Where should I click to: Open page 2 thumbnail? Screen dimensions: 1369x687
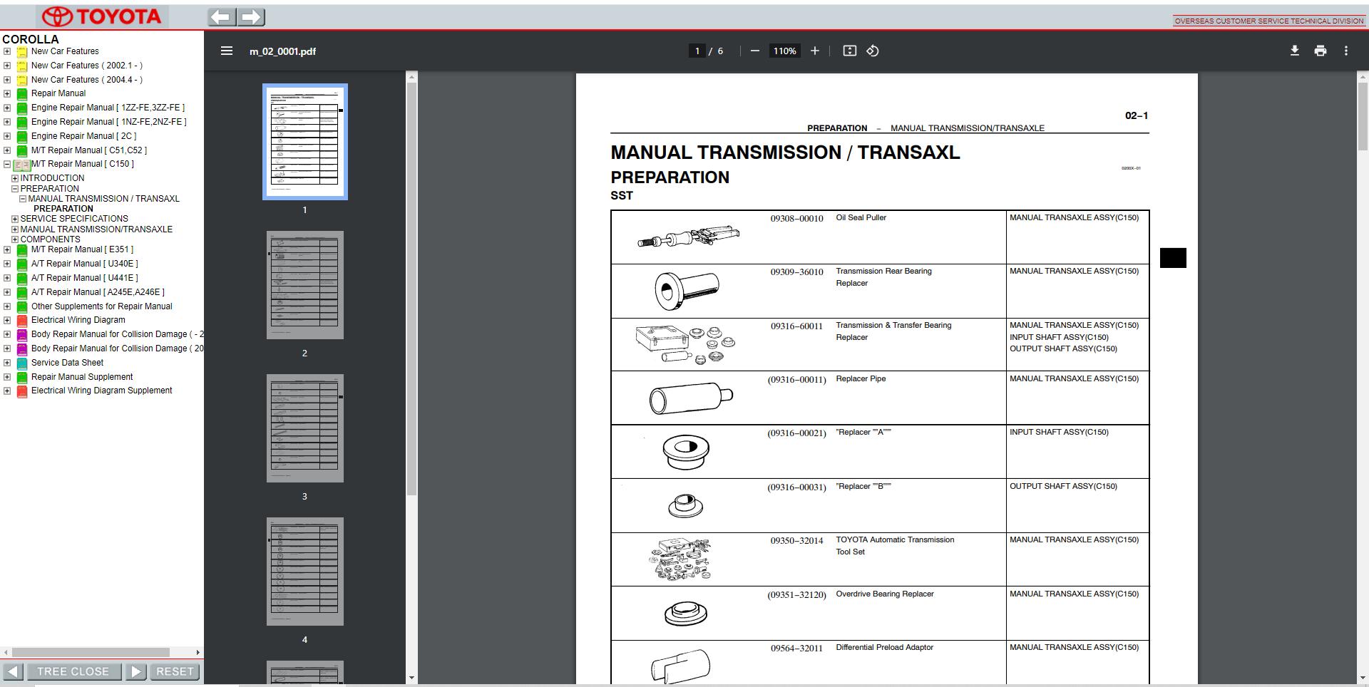[x=305, y=285]
